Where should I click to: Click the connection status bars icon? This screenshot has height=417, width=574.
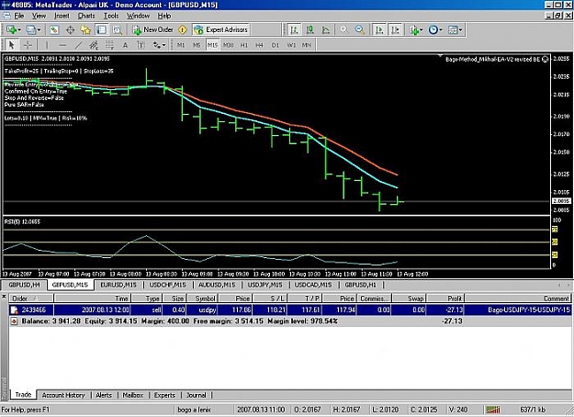[492, 410]
